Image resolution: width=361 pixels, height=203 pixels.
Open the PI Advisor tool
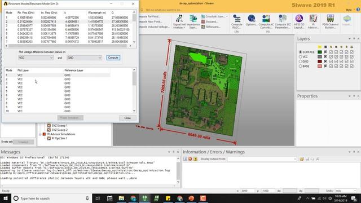pos(313,21)
